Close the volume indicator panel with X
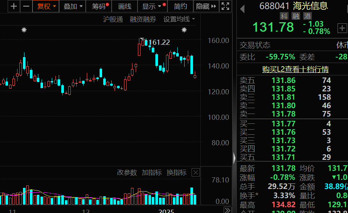348x213 pixels. [x=196, y=173]
